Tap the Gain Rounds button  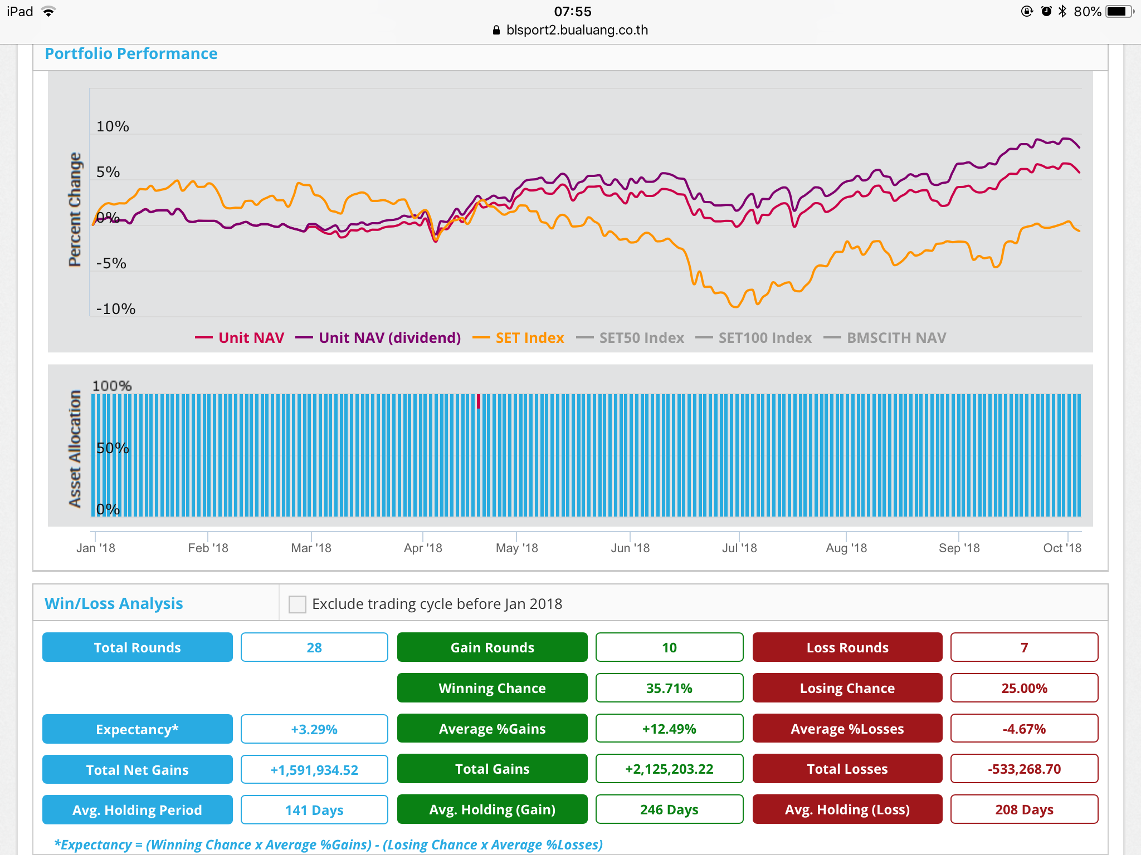493,647
